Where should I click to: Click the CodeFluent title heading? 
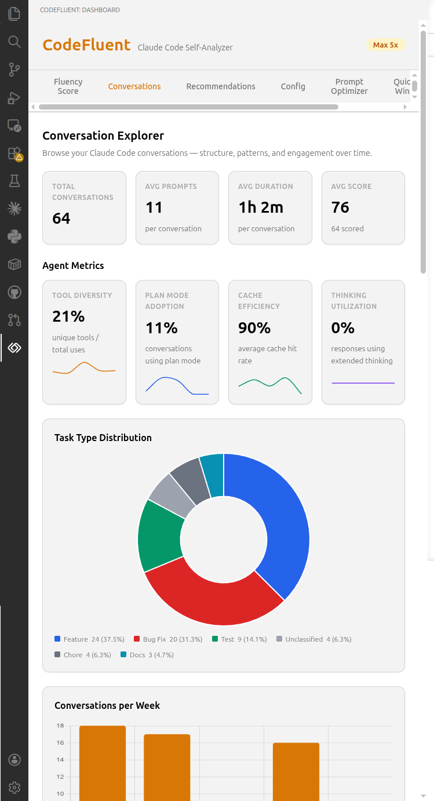click(x=86, y=45)
